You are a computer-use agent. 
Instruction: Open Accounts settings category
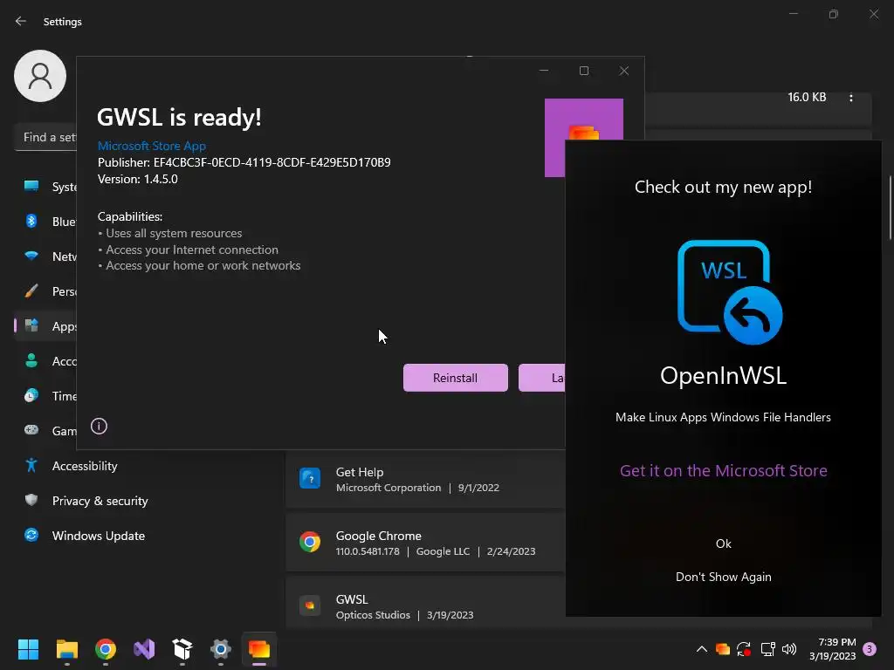pyautogui.click(x=45, y=361)
